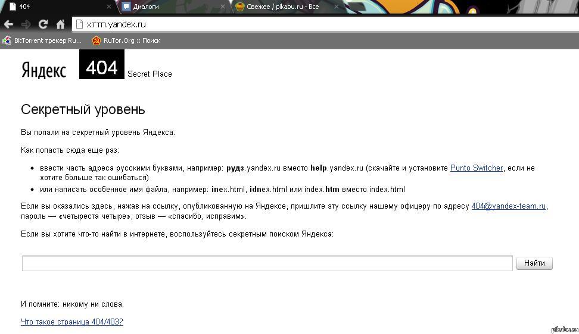Image resolution: width=579 pixels, height=334 pixels.
Task: Click the 404 tab page favicon
Action: (13, 7)
